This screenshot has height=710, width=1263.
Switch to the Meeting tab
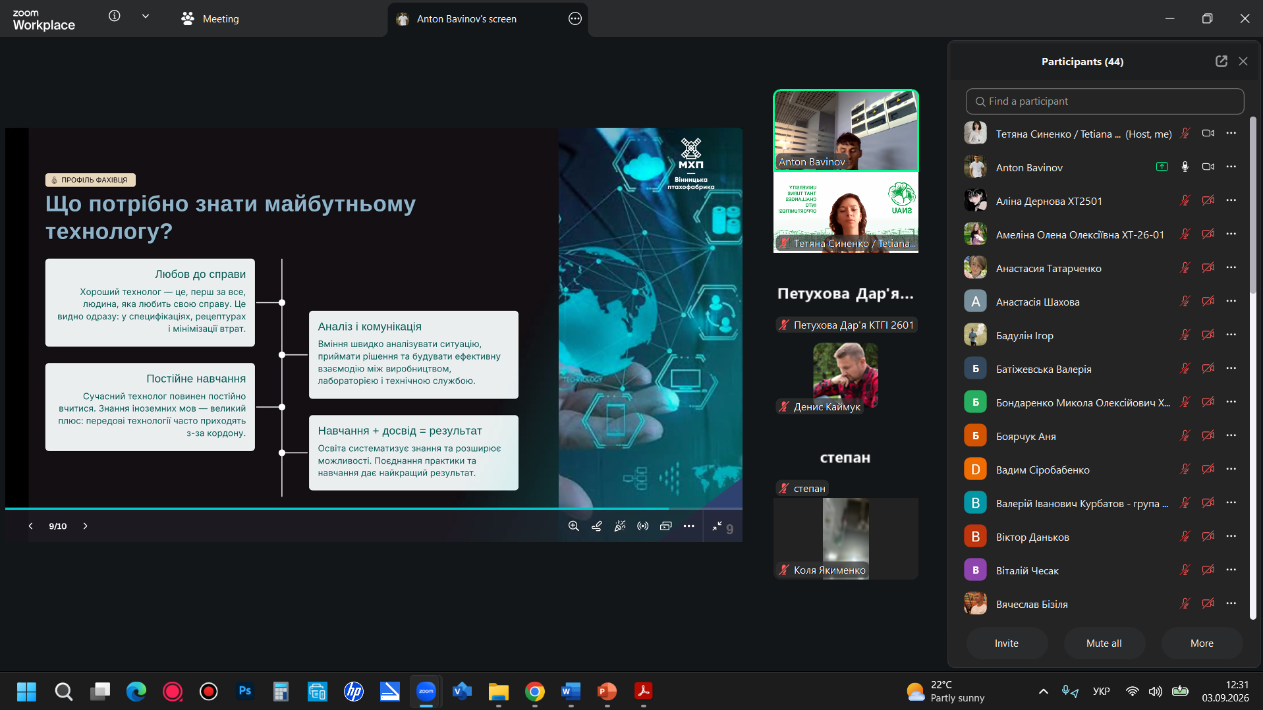(210, 19)
